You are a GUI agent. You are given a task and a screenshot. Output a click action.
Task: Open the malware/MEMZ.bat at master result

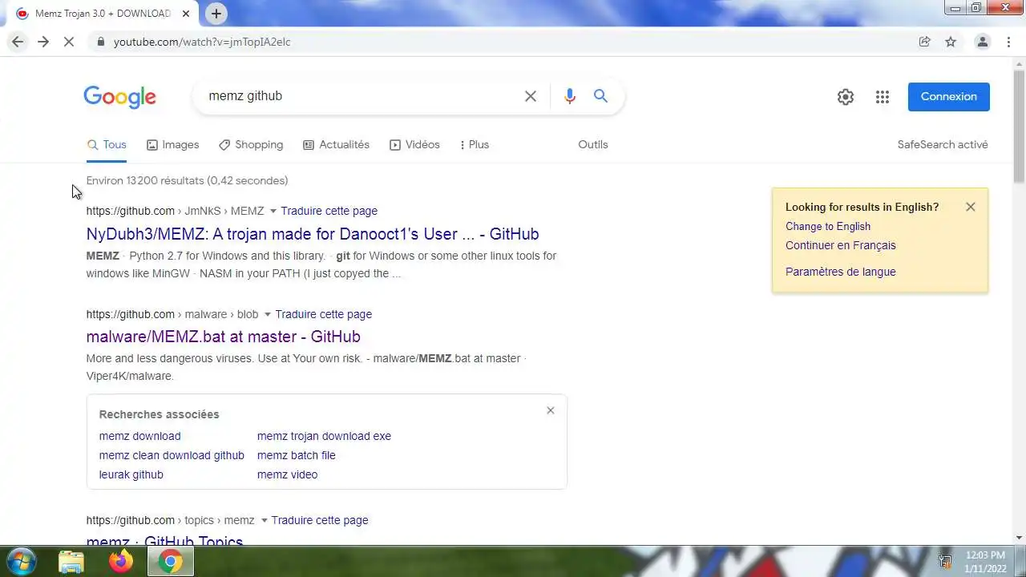click(x=223, y=337)
